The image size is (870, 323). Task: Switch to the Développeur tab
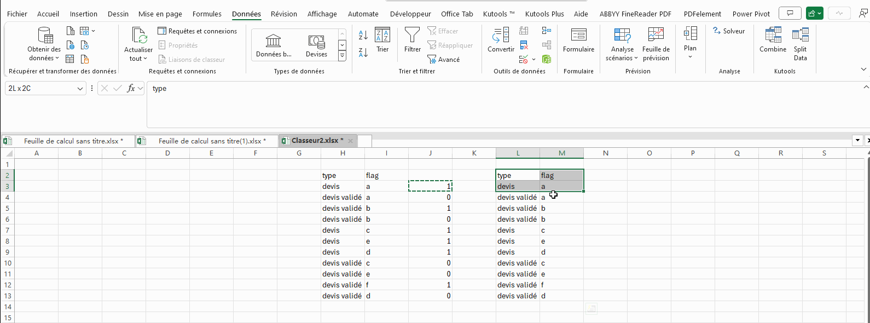[x=410, y=14]
